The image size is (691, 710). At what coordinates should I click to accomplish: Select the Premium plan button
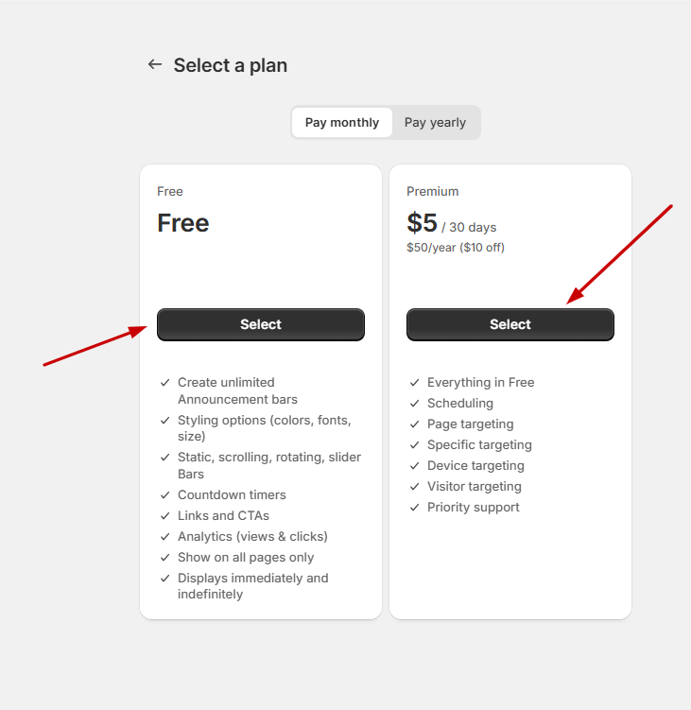click(x=510, y=324)
